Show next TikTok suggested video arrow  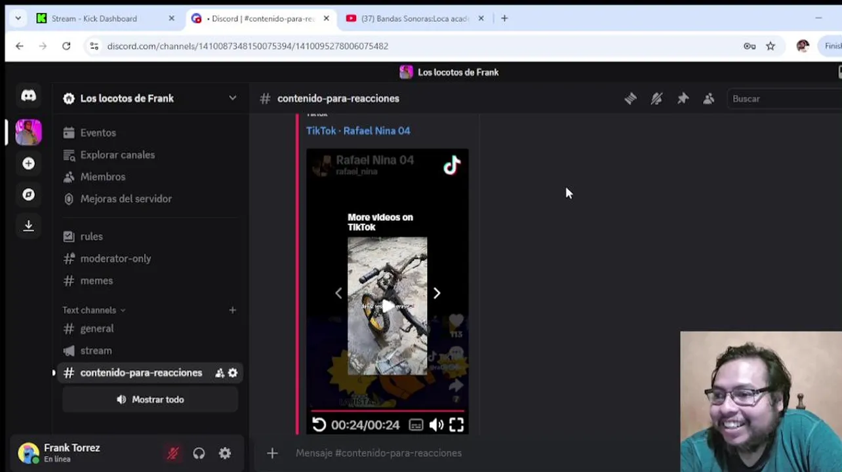(437, 294)
